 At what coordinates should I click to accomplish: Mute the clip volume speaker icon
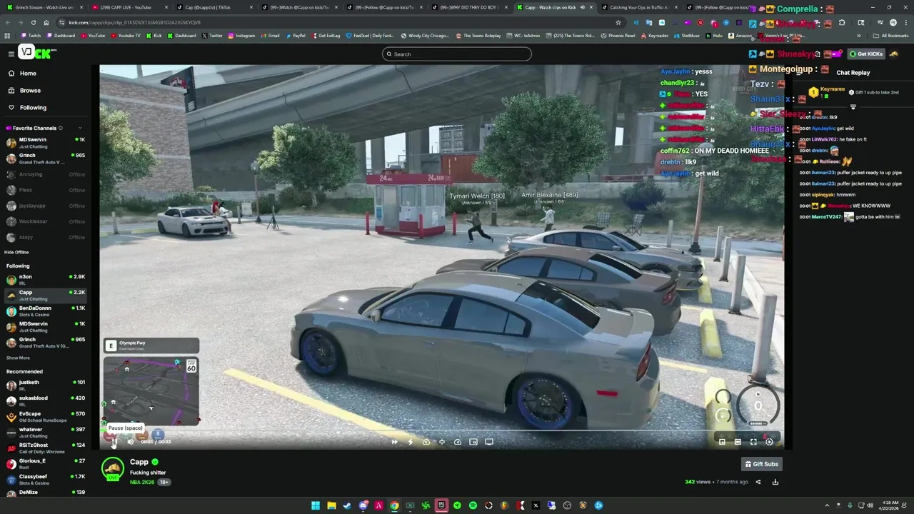pyautogui.click(x=130, y=442)
